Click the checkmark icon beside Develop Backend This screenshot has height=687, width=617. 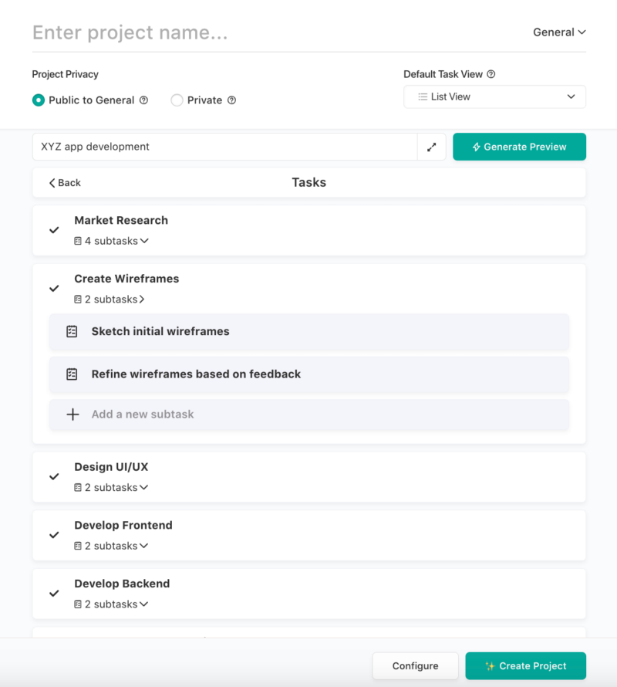coord(54,593)
